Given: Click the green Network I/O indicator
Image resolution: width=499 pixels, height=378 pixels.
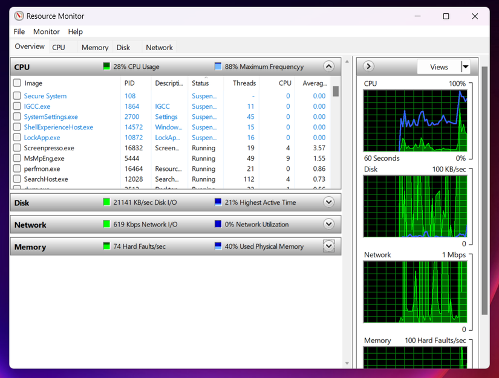Looking at the screenshot, I should [x=106, y=224].
